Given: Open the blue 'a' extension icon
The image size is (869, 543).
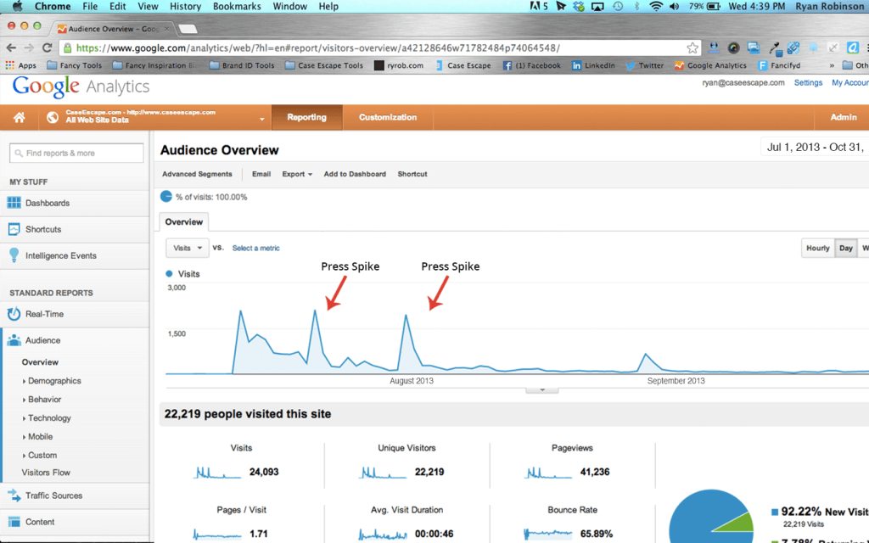Looking at the screenshot, I should click(x=853, y=48).
